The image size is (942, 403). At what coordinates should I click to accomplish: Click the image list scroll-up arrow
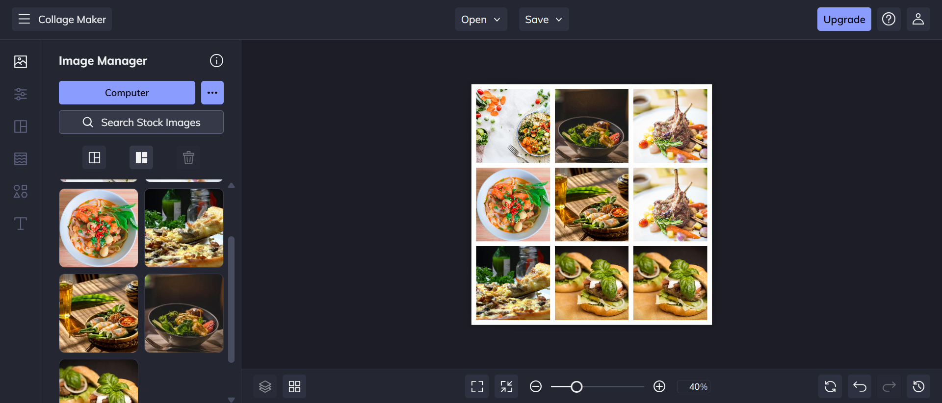point(232,185)
